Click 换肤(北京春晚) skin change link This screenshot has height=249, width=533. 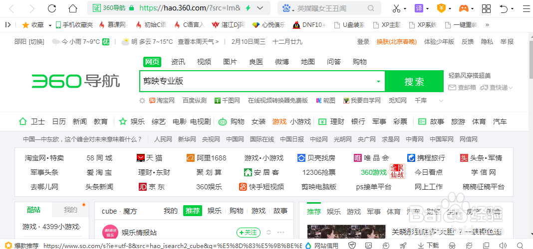pyautogui.click(x=396, y=42)
